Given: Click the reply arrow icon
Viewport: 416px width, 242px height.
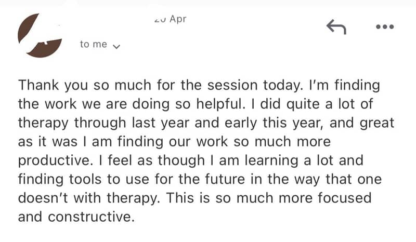Looking at the screenshot, I should point(336,27).
